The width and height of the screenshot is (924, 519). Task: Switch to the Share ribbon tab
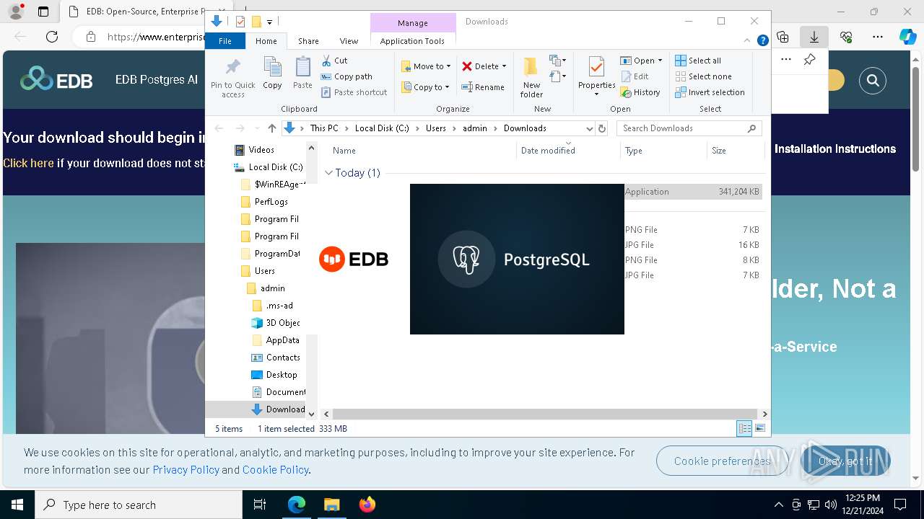[308, 41]
